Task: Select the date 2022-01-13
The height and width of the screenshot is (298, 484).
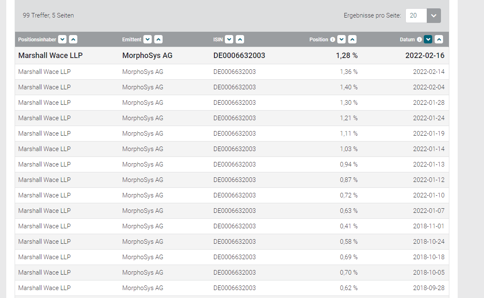Action: (x=429, y=164)
